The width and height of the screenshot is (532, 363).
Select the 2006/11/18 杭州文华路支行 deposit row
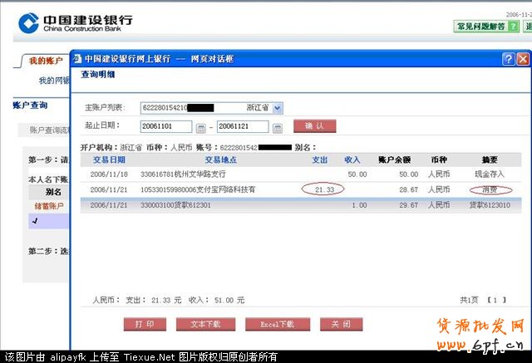tap(299, 174)
